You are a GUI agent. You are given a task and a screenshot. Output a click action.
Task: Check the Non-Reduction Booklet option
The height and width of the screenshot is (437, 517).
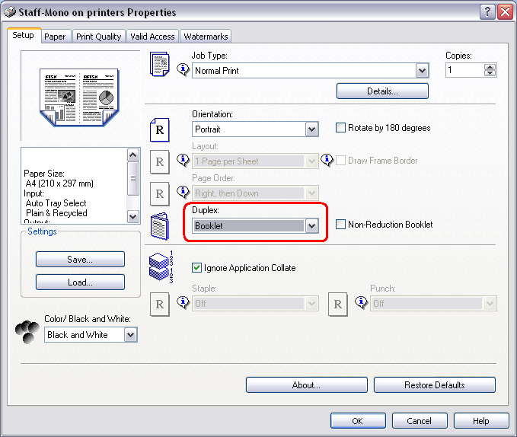[341, 225]
